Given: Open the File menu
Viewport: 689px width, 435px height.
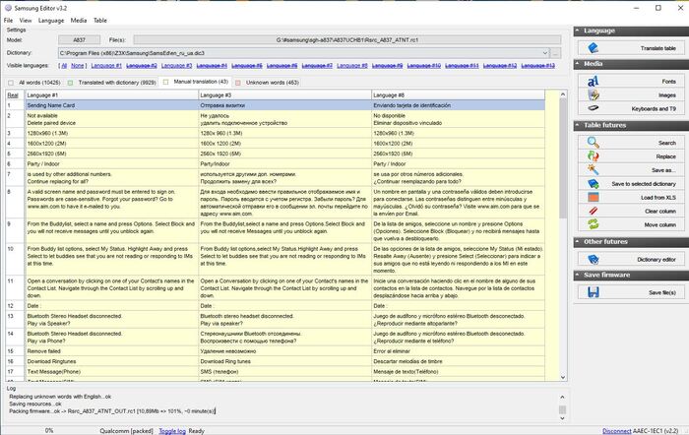Looking at the screenshot, I should pyautogui.click(x=8, y=21).
